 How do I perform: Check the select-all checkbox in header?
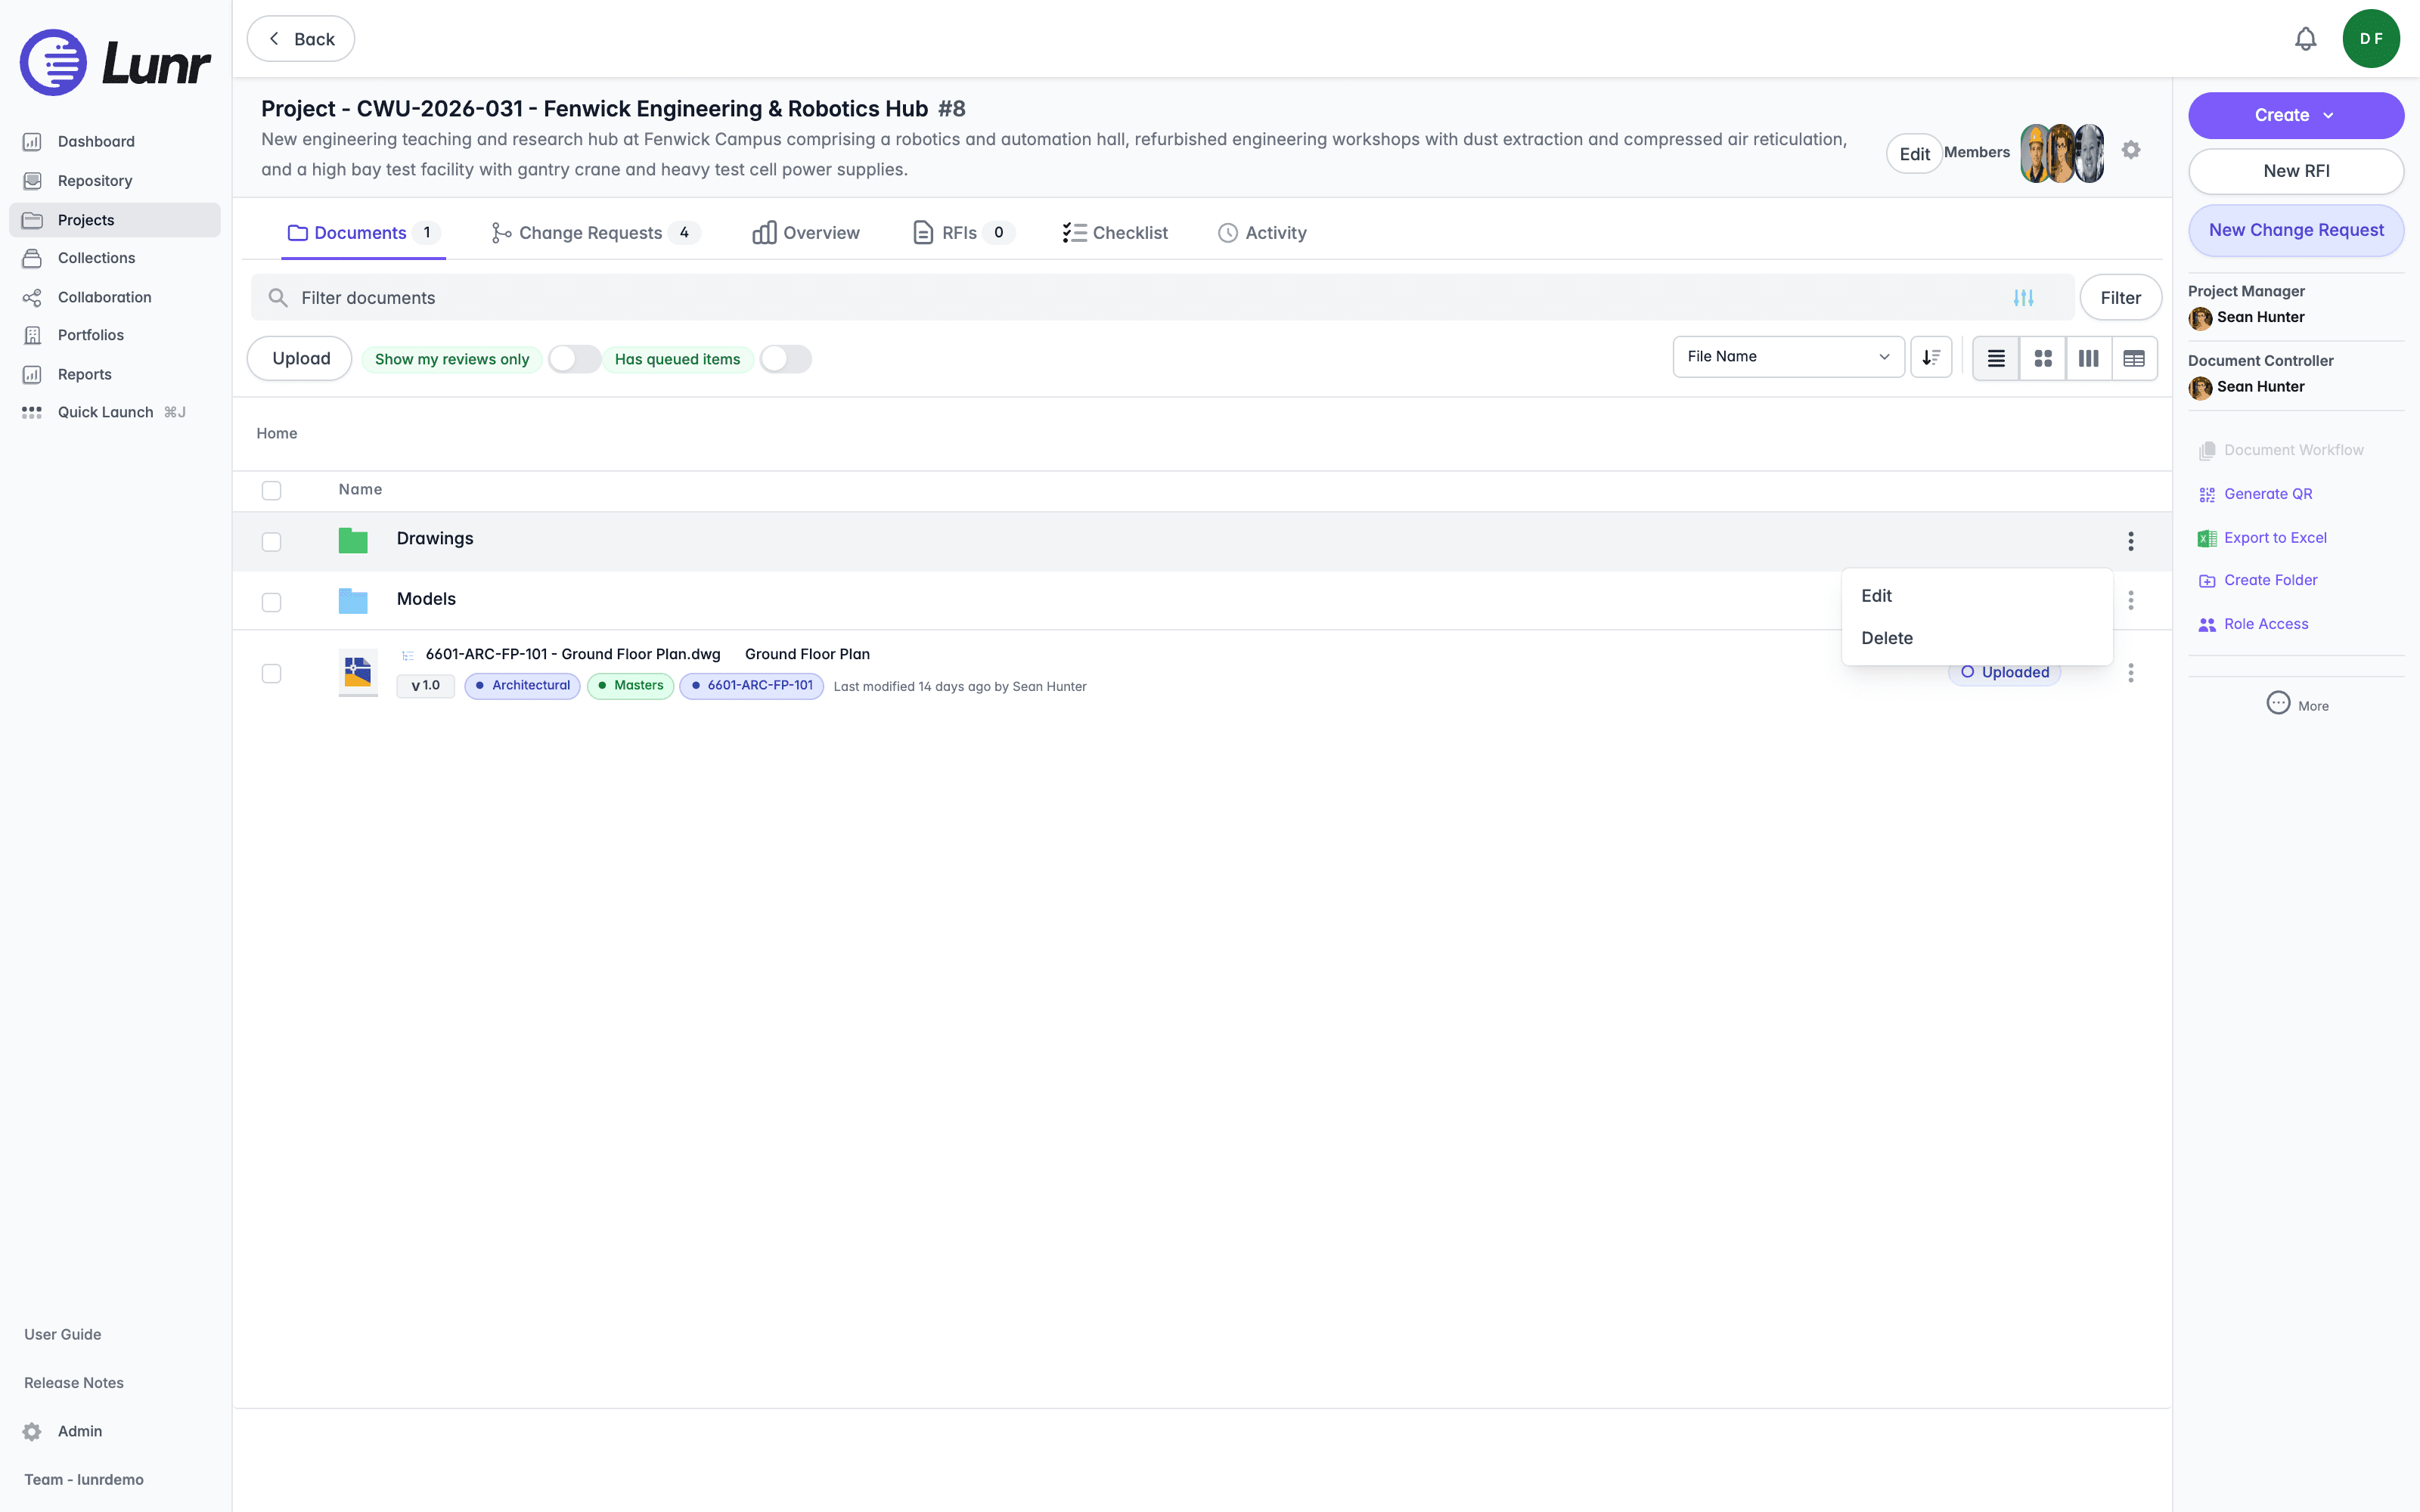271,490
